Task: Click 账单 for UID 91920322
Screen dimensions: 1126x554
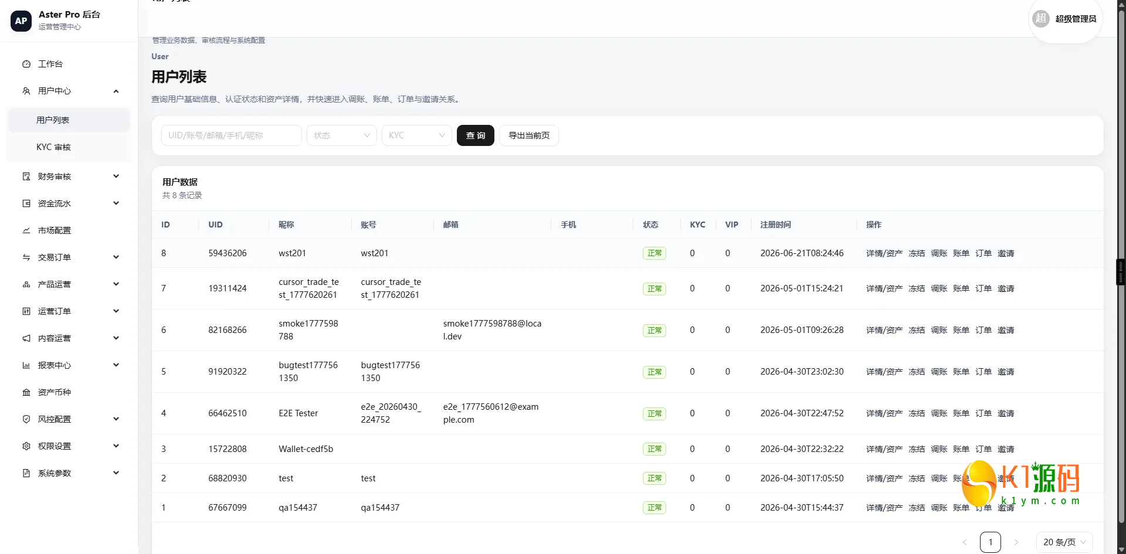Action: [961, 372]
